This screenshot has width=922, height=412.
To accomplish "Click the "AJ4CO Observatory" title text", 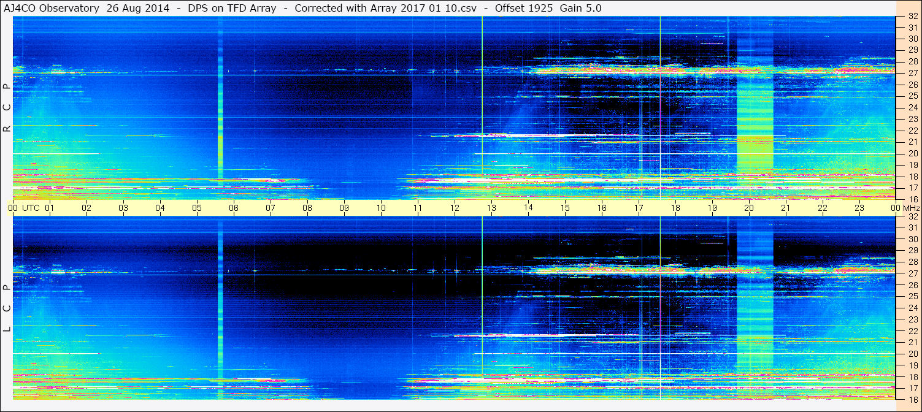I will pyautogui.click(x=52, y=8).
